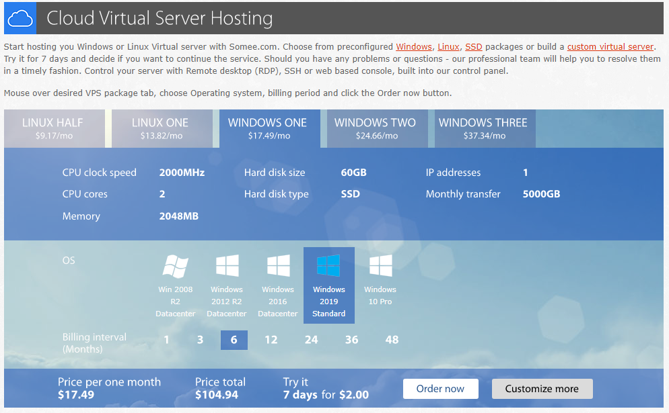Open the LINUX HALF package tab
The image size is (669, 413).
(55, 128)
